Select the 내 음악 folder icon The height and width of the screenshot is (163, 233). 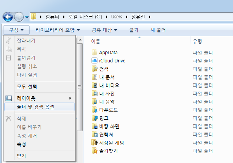94,102
